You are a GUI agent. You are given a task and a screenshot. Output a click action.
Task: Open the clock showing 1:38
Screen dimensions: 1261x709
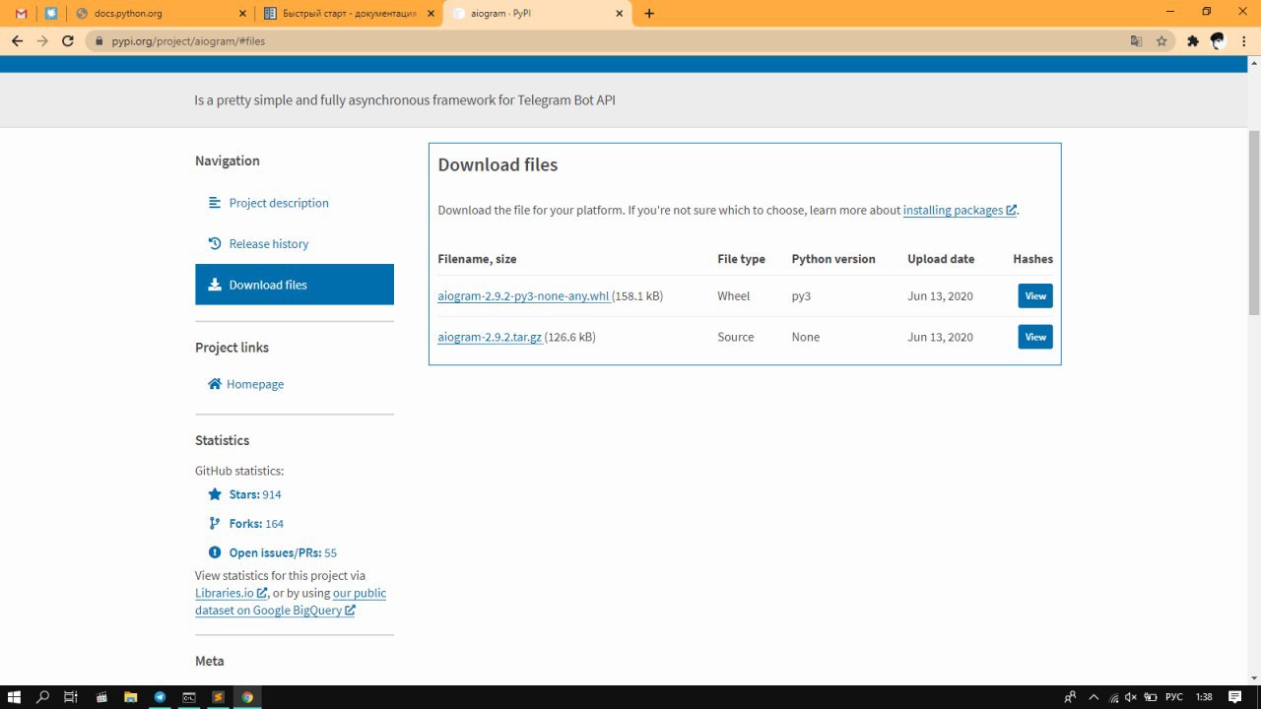coord(1204,697)
